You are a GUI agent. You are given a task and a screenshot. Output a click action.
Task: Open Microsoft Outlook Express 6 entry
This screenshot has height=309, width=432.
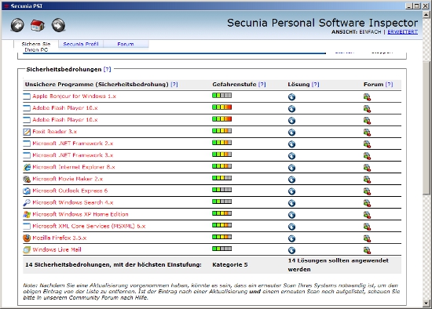pyautogui.click(x=70, y=191)
